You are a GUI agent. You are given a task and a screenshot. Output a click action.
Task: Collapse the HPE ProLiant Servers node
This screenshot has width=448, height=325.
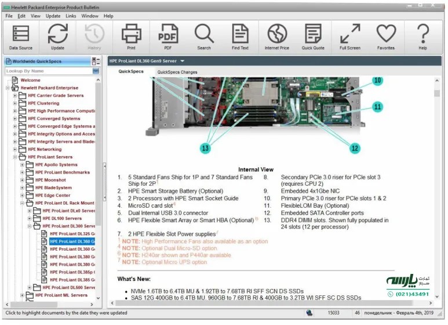pyautogui.click(x=15, y=157)
